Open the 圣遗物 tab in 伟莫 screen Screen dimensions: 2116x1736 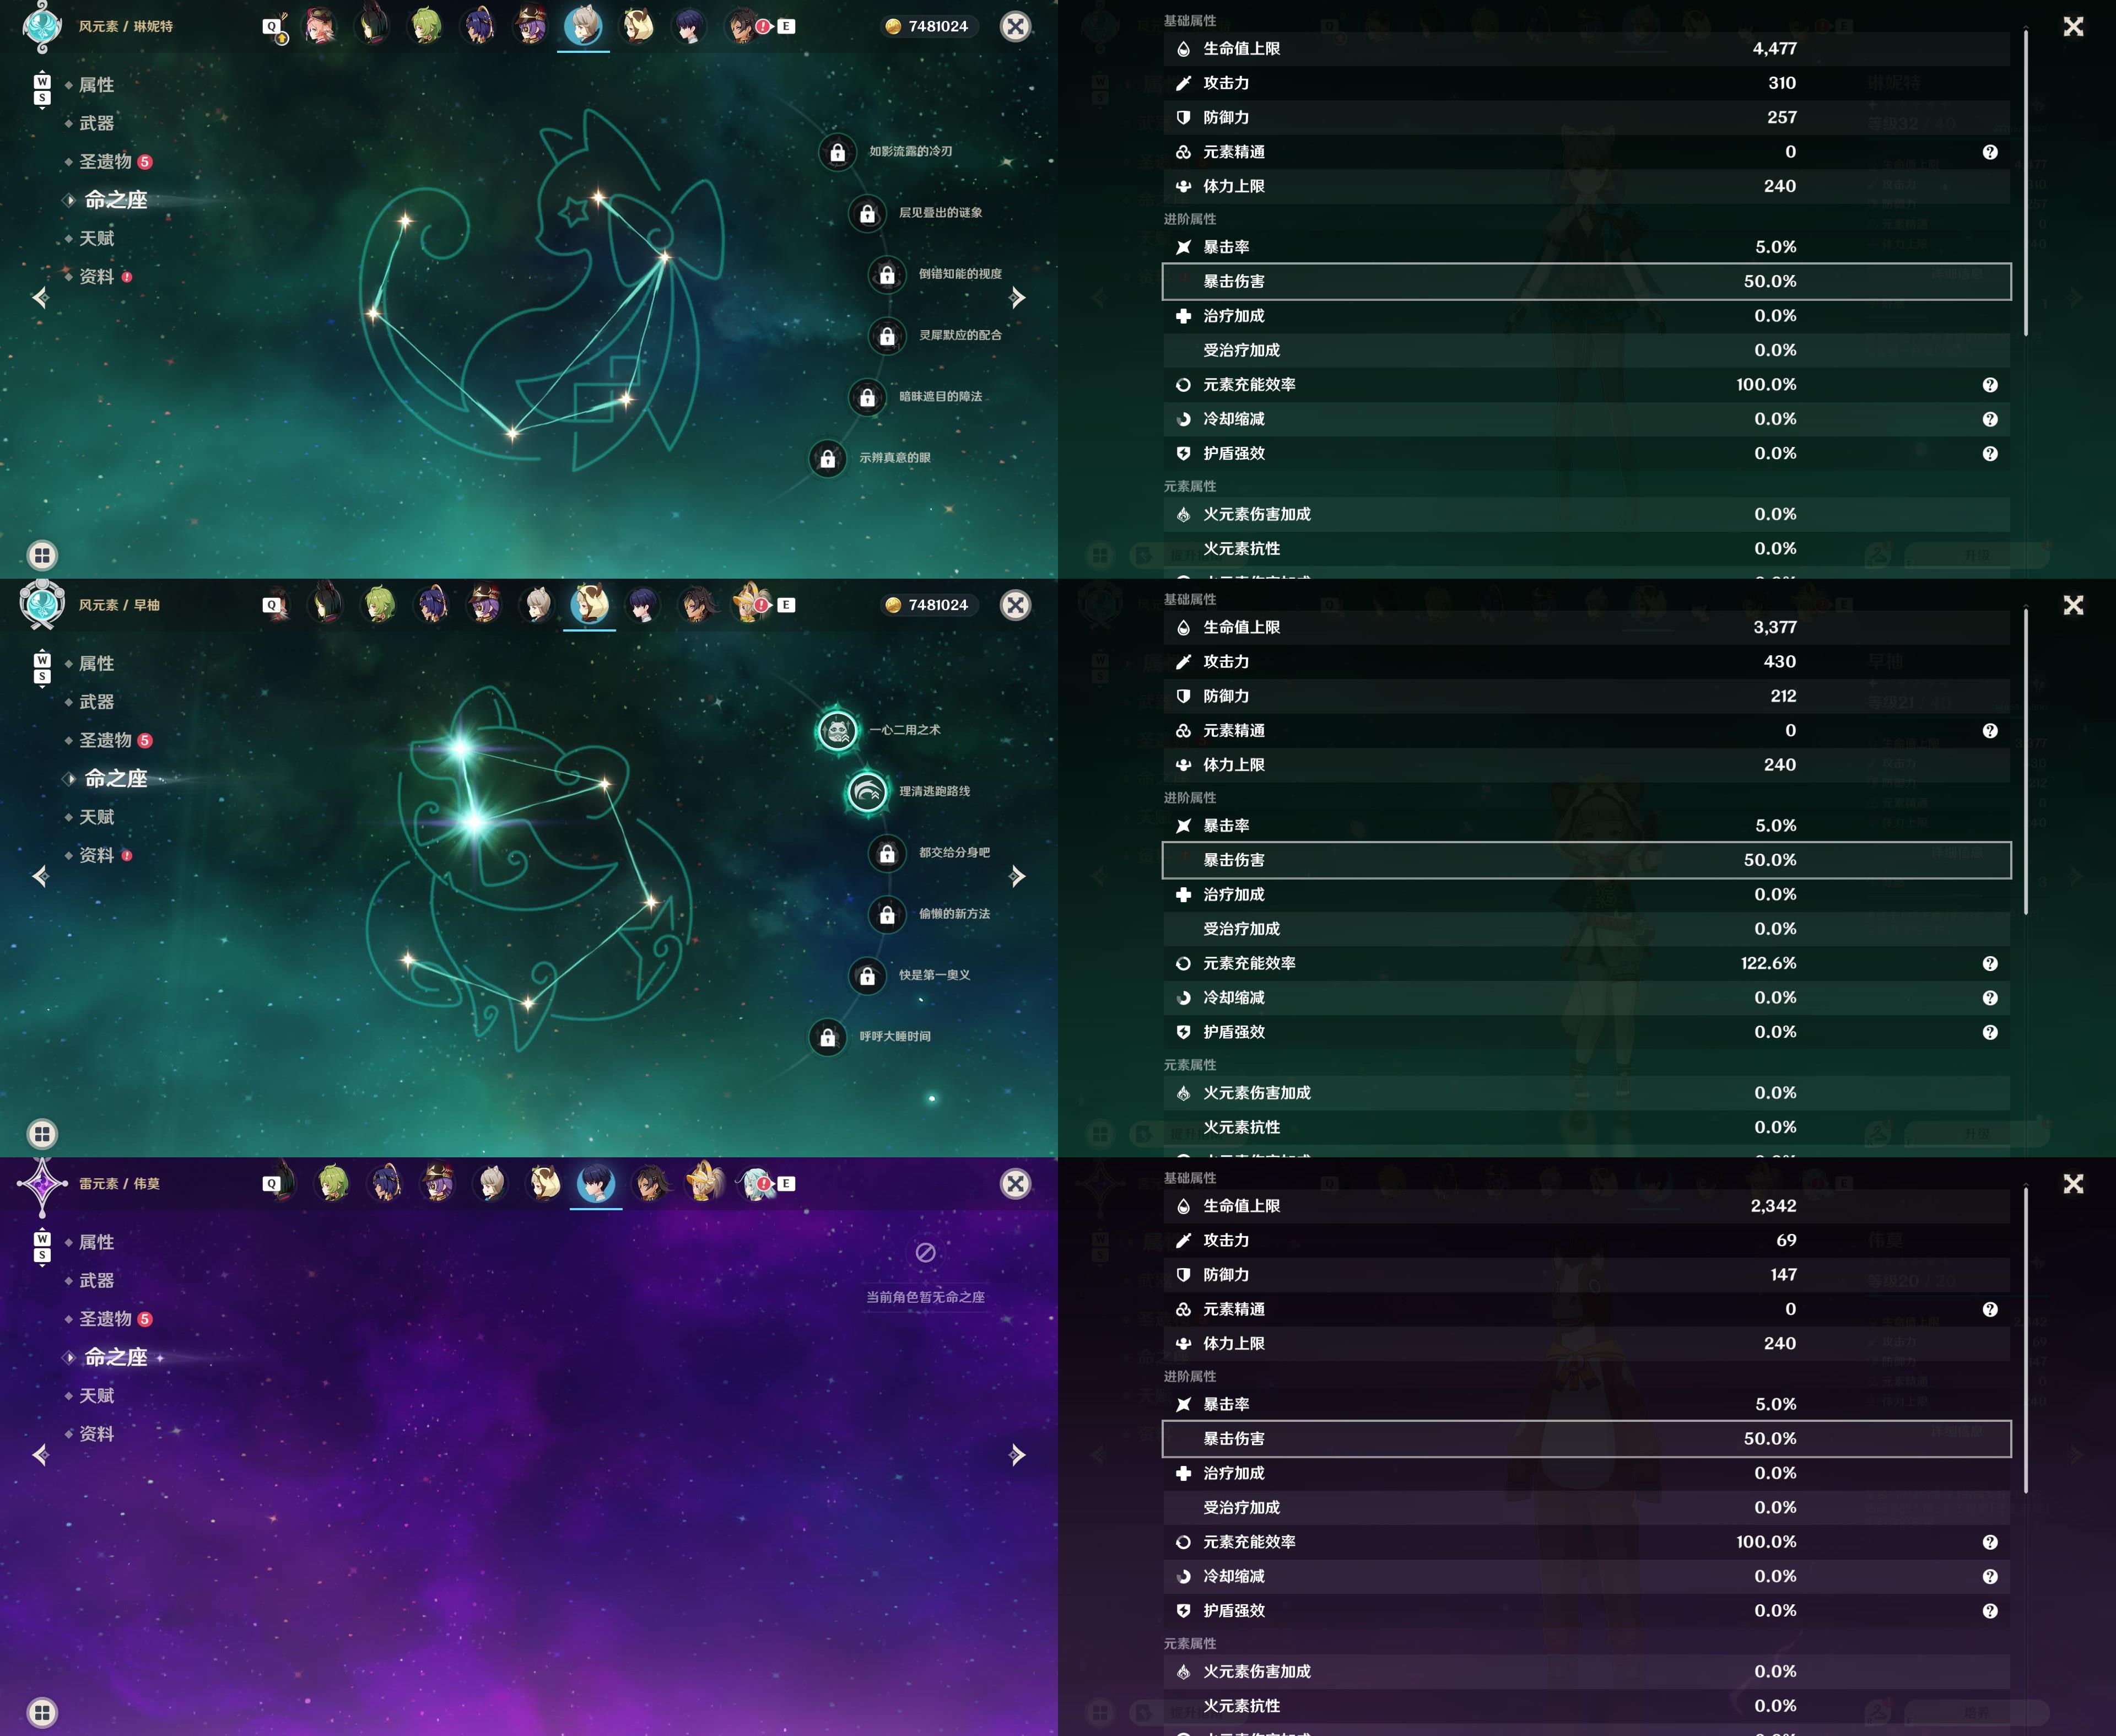coord(105,1319)
